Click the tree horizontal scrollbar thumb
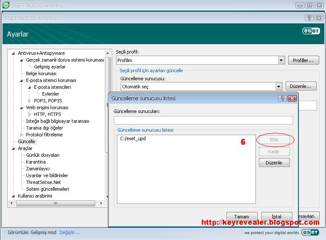The height and width of the screenshot is (240, 326). tap(56, 203)
